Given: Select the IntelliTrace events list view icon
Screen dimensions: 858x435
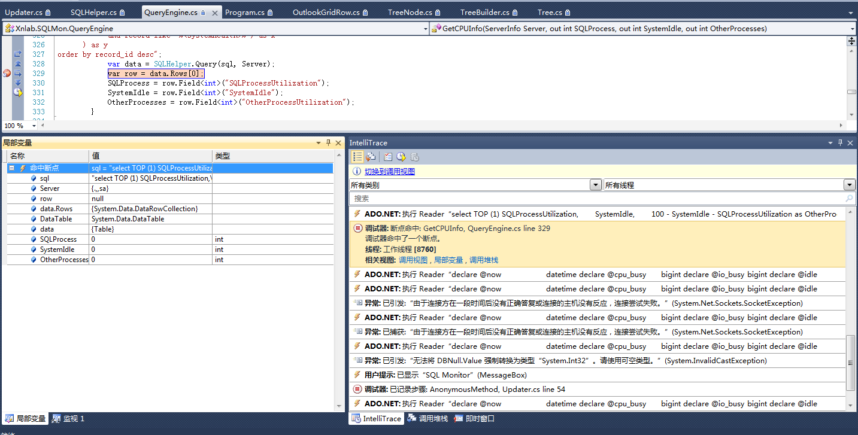Looking at the screenshot, I should [x=357, y=157].
